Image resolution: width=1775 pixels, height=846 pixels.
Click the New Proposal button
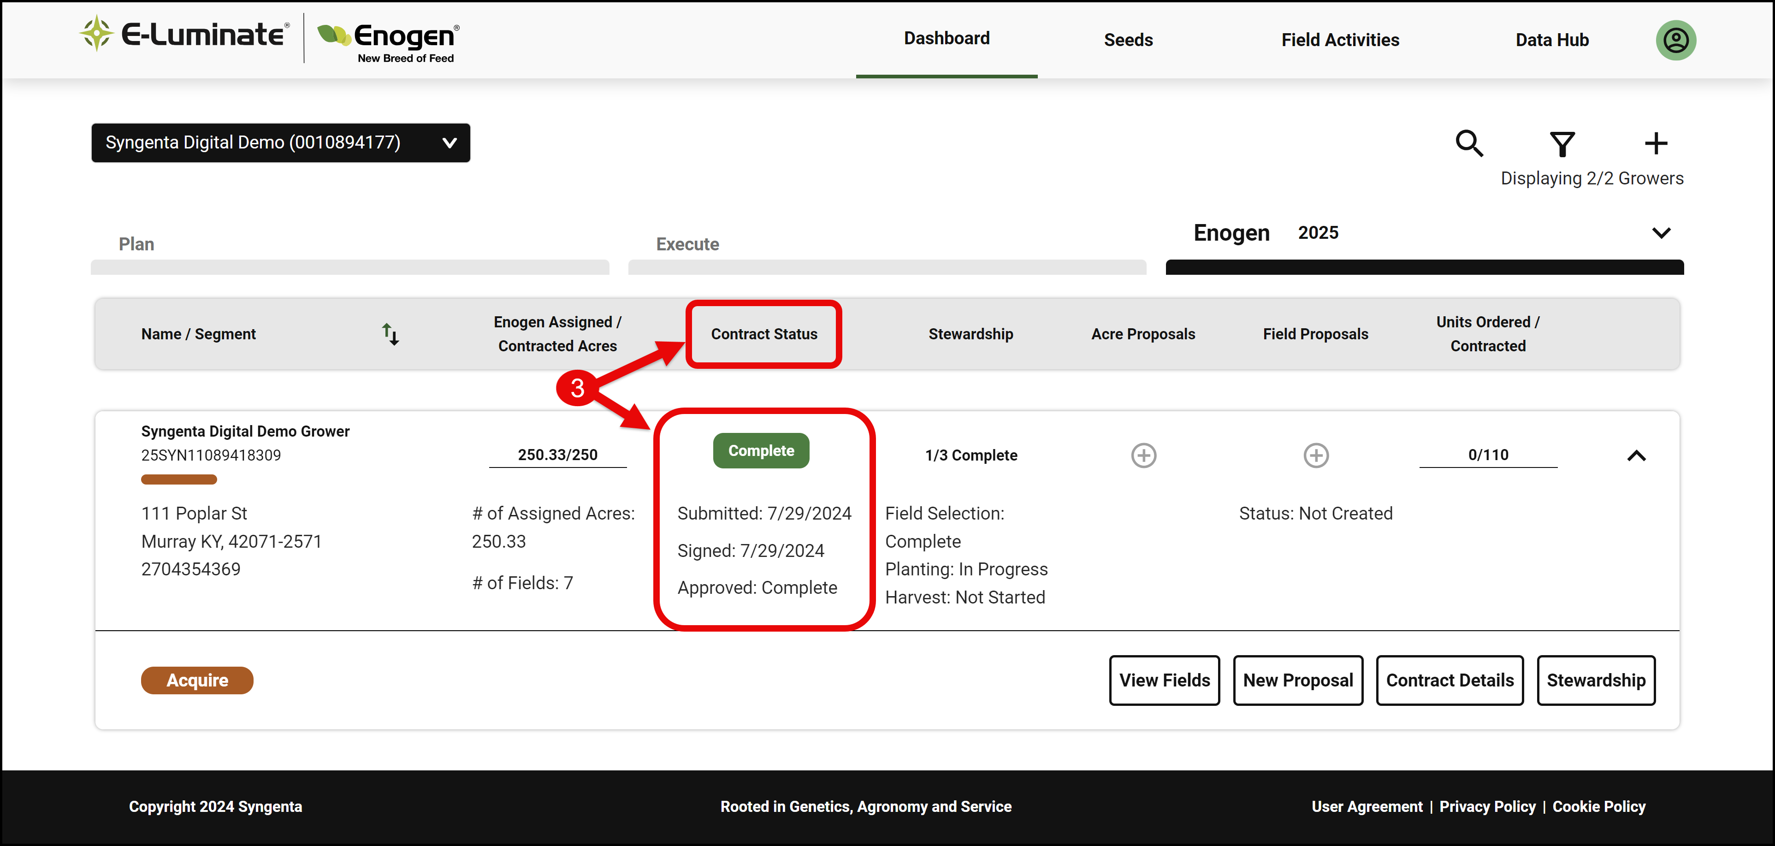[1298, 680]
